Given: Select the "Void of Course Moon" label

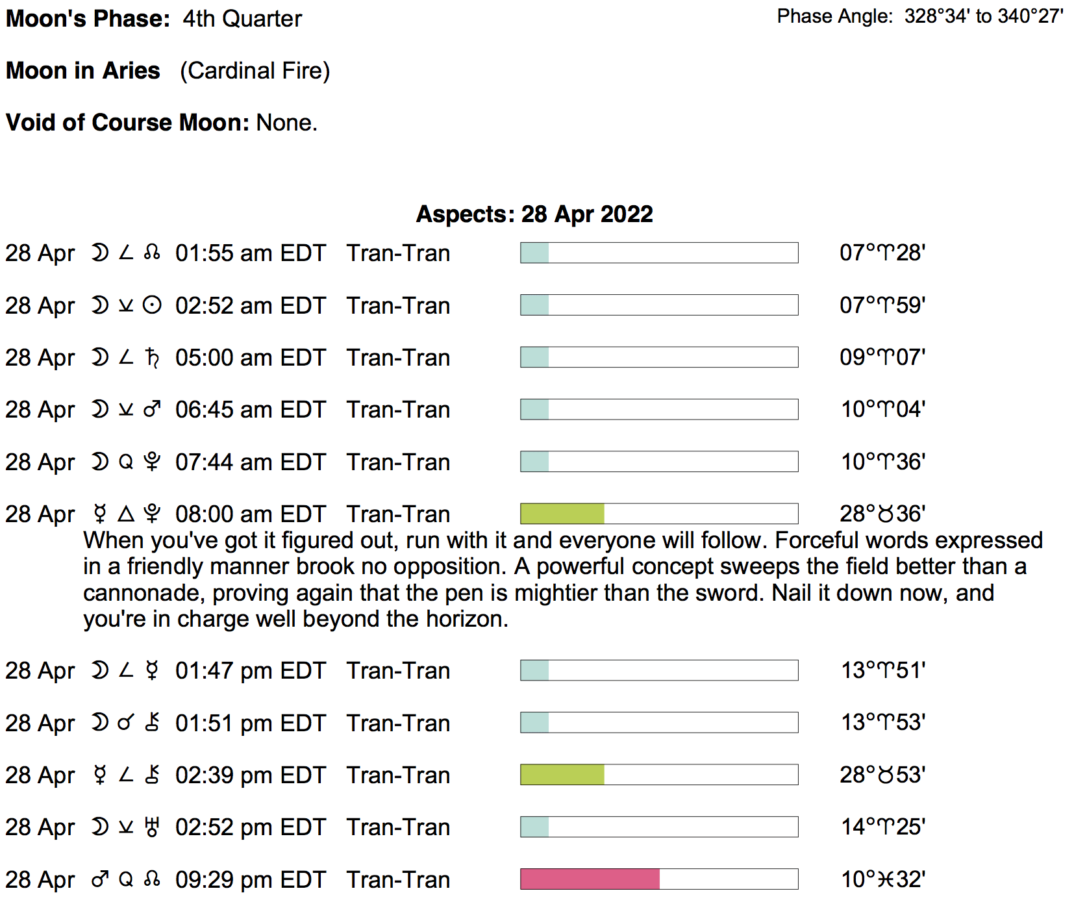Looking at the screenshot, I should click(127, 123).
